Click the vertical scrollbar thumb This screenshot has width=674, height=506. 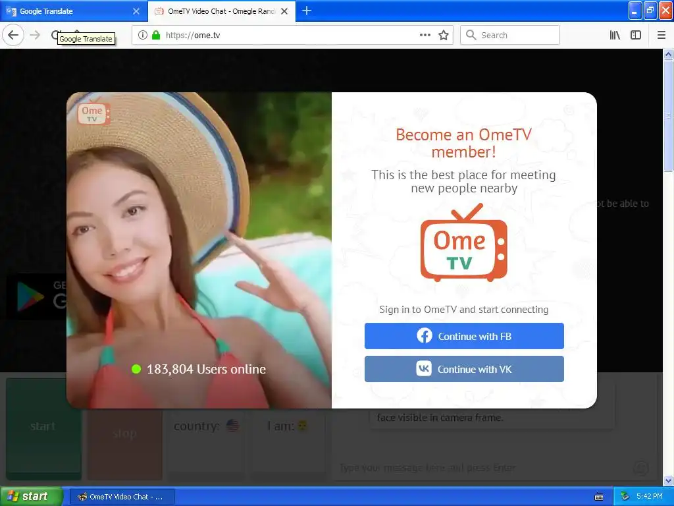669,116
